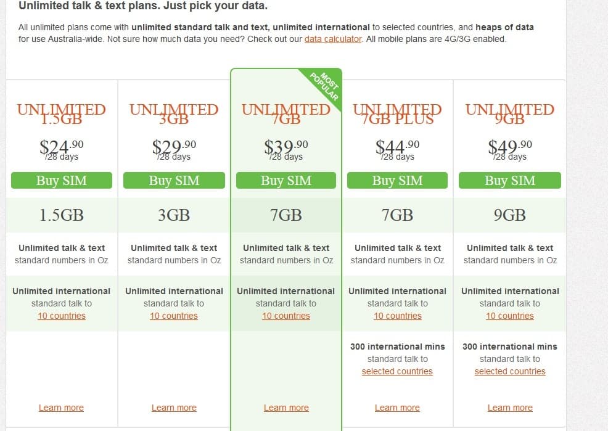Image resolution: width=608 pixels, height=431 pixels.
Task: Buy SIM for Unlimited 7GB Plus plan
Action: [x=398, y=181]
